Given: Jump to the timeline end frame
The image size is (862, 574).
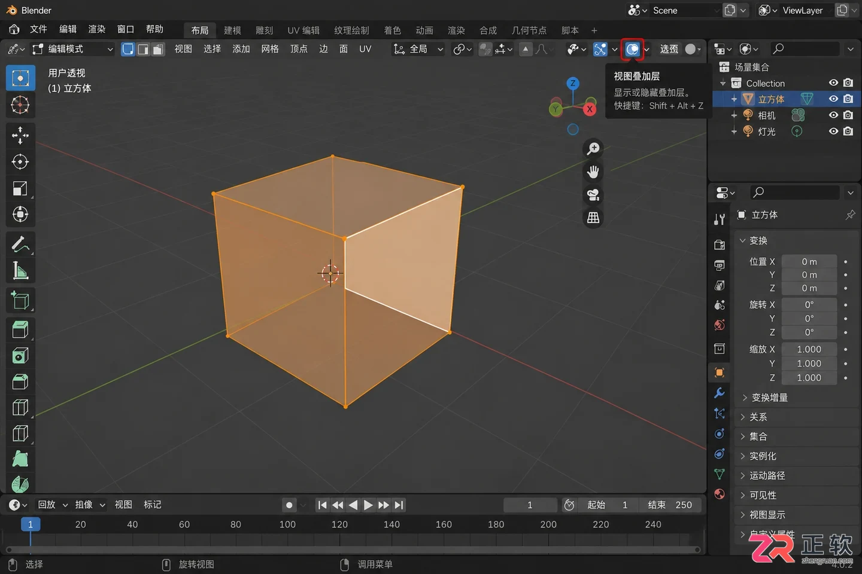Looking at the screenshot, I should [399, 505].
